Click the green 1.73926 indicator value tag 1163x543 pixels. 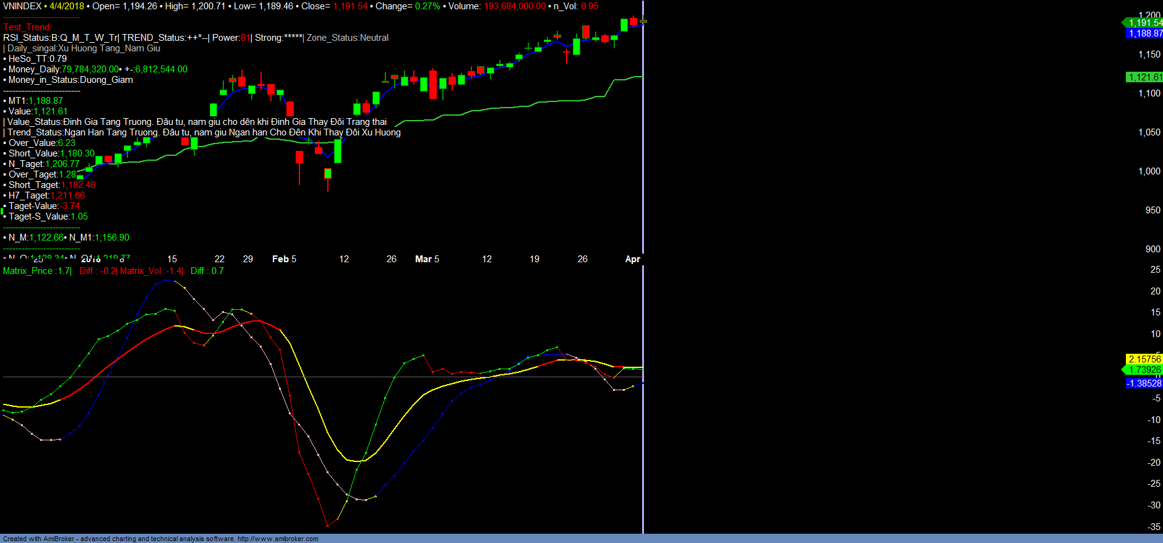click(1144, 370)
